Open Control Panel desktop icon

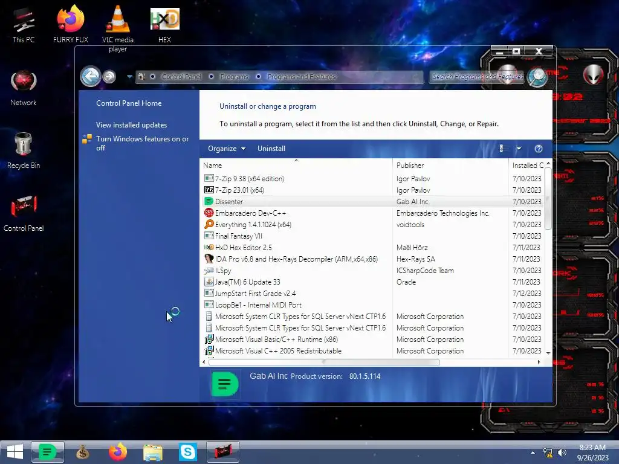click(24, 213)
